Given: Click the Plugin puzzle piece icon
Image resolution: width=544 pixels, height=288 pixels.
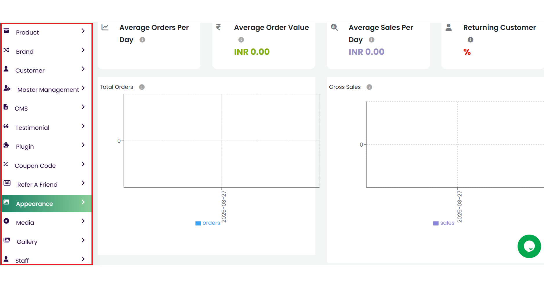Looking at the screenshot, I should 6,145.
